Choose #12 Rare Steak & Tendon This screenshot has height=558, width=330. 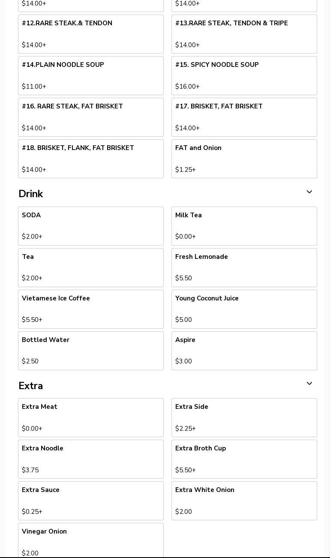pos(91,34)
